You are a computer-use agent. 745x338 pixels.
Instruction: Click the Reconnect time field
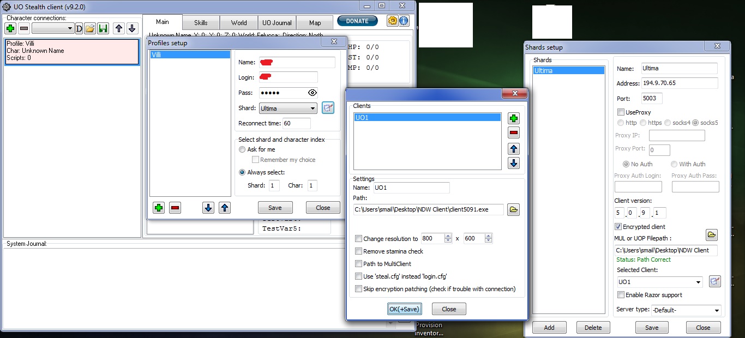(x=297, y=123)
